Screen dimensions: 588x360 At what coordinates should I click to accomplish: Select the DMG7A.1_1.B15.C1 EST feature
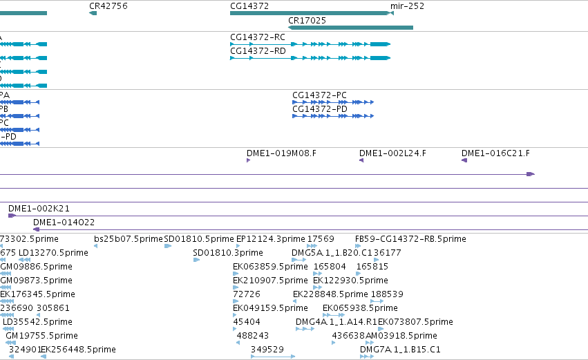coord(367,357)
